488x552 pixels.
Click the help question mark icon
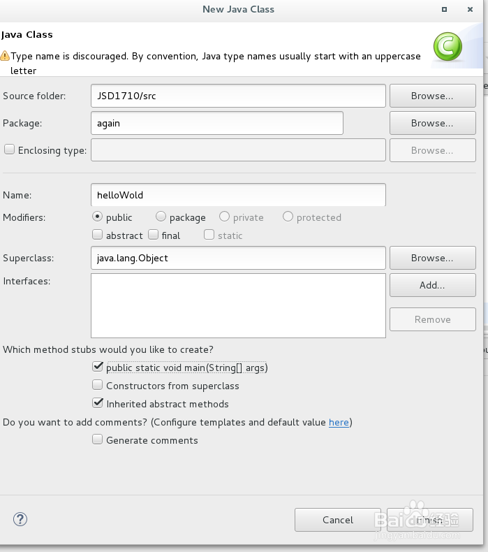pos(20,519)
